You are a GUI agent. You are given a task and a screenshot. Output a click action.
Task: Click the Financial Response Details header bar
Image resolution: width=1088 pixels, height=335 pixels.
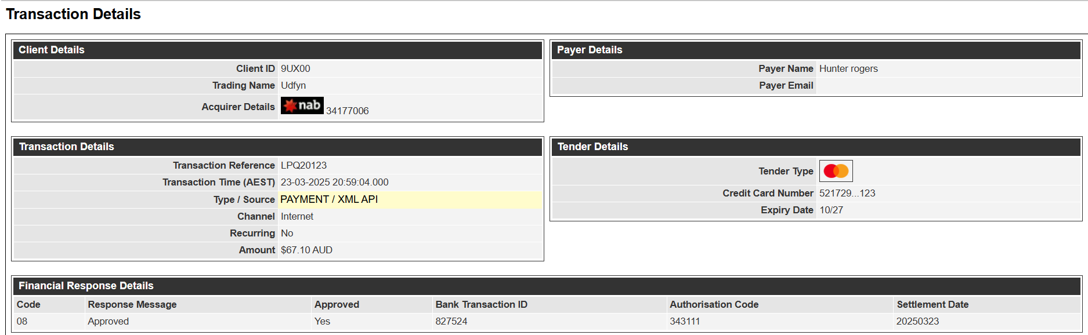pyautogui.click(x=547, y=286)
